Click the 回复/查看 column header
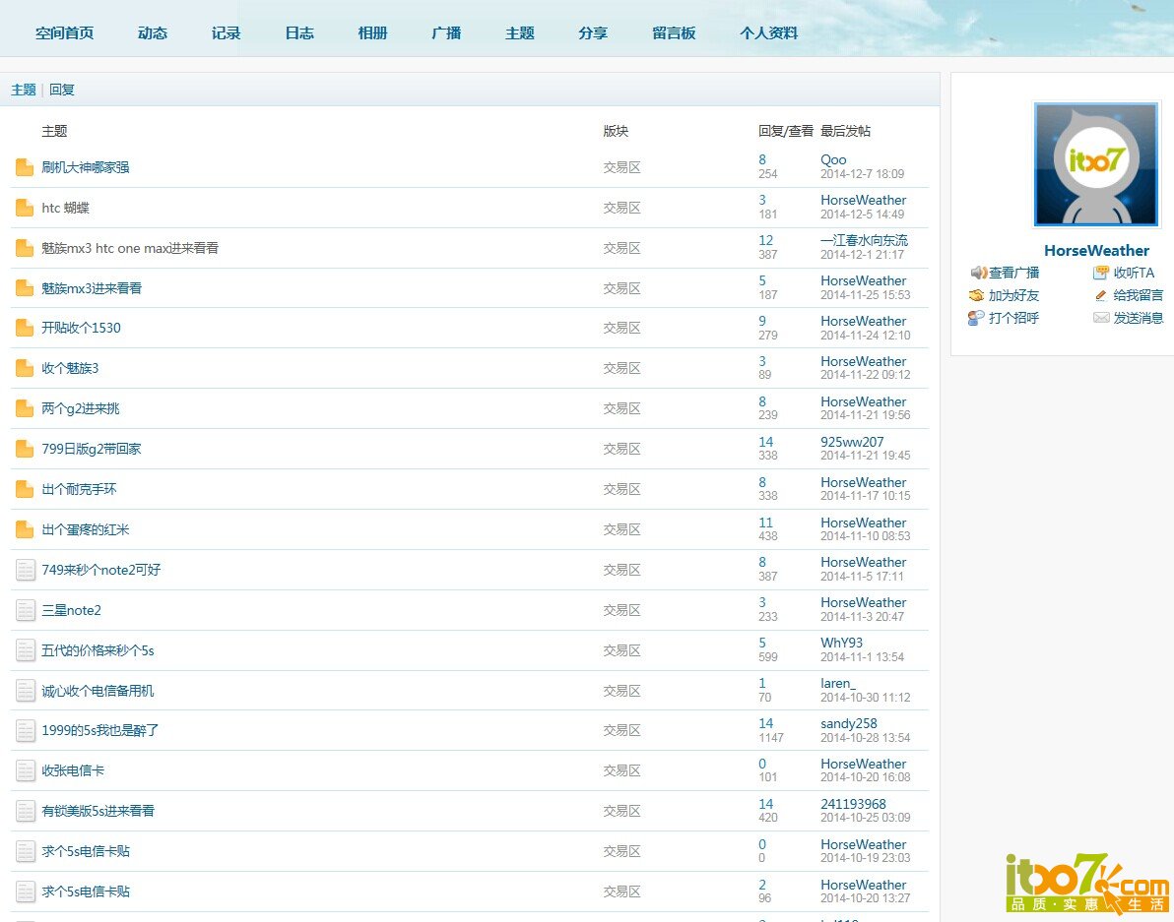The height and width of the screenshot is (922, 1174). pyautogui.click(x=785, y=131)
